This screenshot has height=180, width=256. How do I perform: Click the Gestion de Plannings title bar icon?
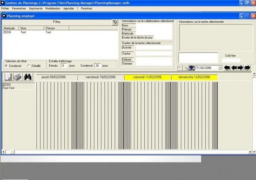tap(2, 3)
